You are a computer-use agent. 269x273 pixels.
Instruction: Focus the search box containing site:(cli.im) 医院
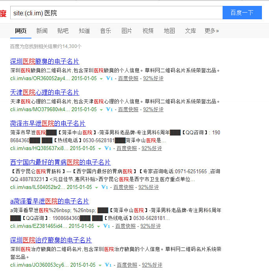(x=116, y=13)
